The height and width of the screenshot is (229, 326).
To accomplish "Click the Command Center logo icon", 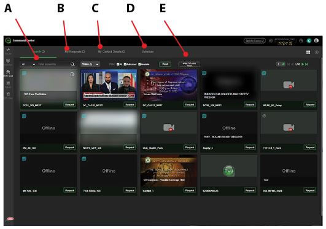I will (8, 41).
